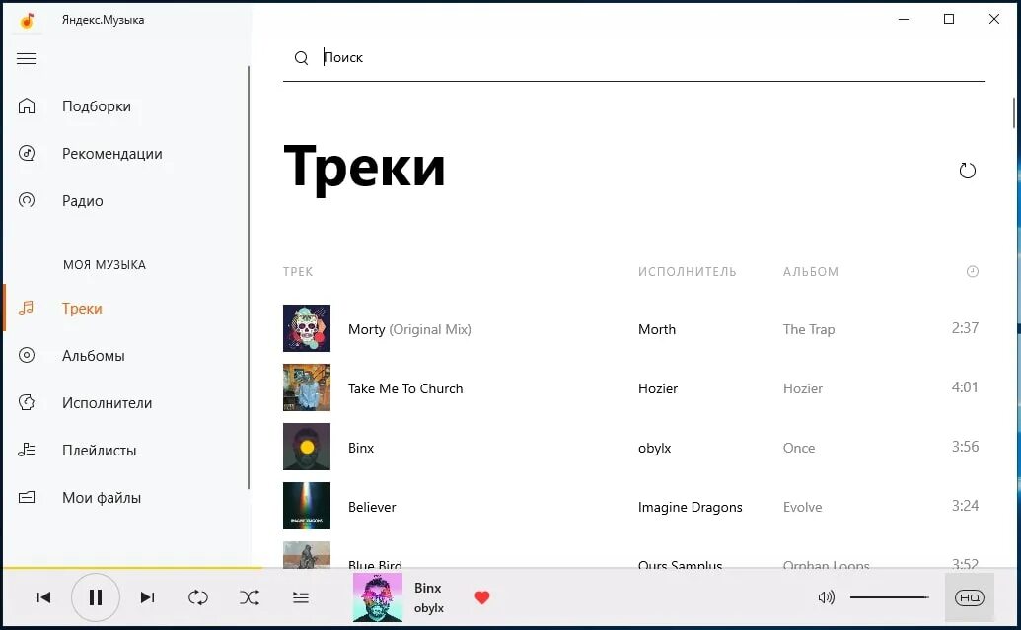Viewport: 1021px width, 630px height.
Task: Click the 3:24 duration of Believer
Action: tap(965, 506)
